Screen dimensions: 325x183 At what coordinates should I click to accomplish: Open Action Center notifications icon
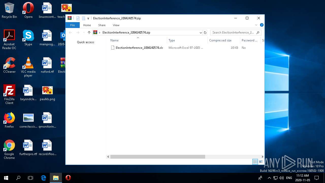(317, 178)
